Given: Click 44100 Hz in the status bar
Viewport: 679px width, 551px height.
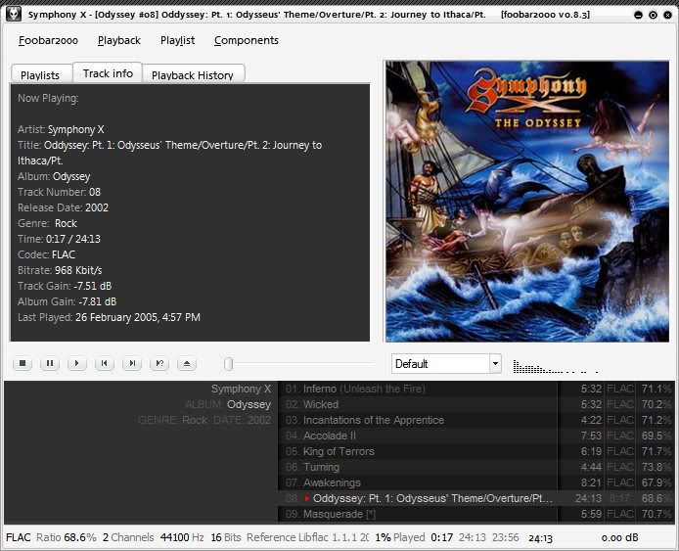Looking at the screenshot, I should [182, 537].
